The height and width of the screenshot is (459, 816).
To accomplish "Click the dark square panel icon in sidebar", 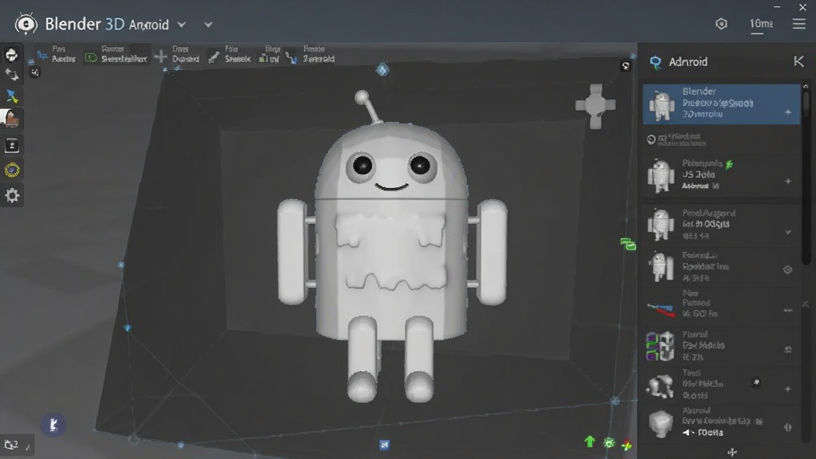I will coord(12,146).
